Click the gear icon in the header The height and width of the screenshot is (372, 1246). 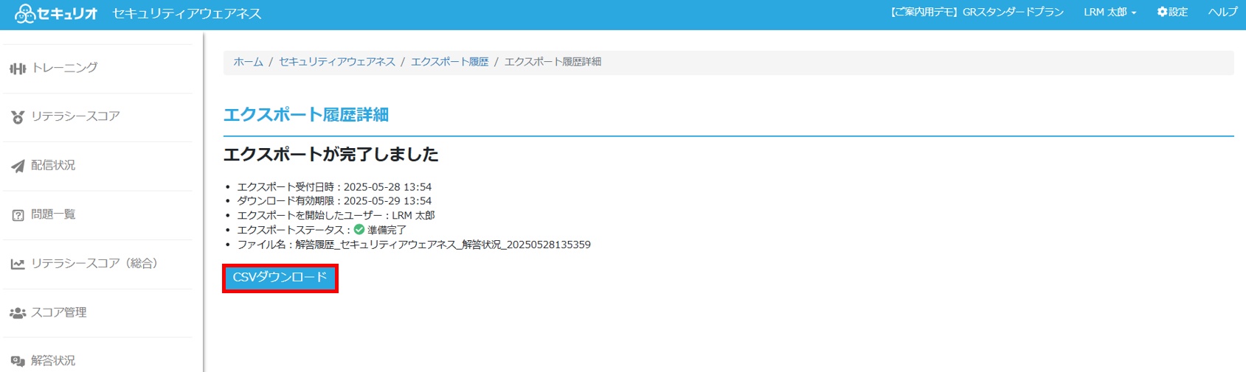(1162, 12)
